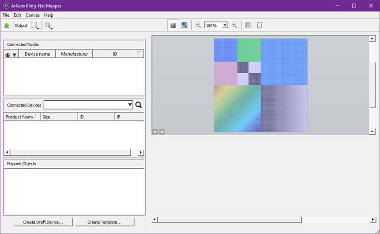
Task: Open the selection cursor tool dropdown
Action: point(49,26)
